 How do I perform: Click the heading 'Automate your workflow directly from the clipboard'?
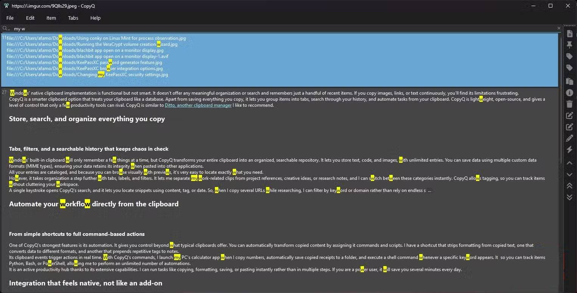coord(94,204)
